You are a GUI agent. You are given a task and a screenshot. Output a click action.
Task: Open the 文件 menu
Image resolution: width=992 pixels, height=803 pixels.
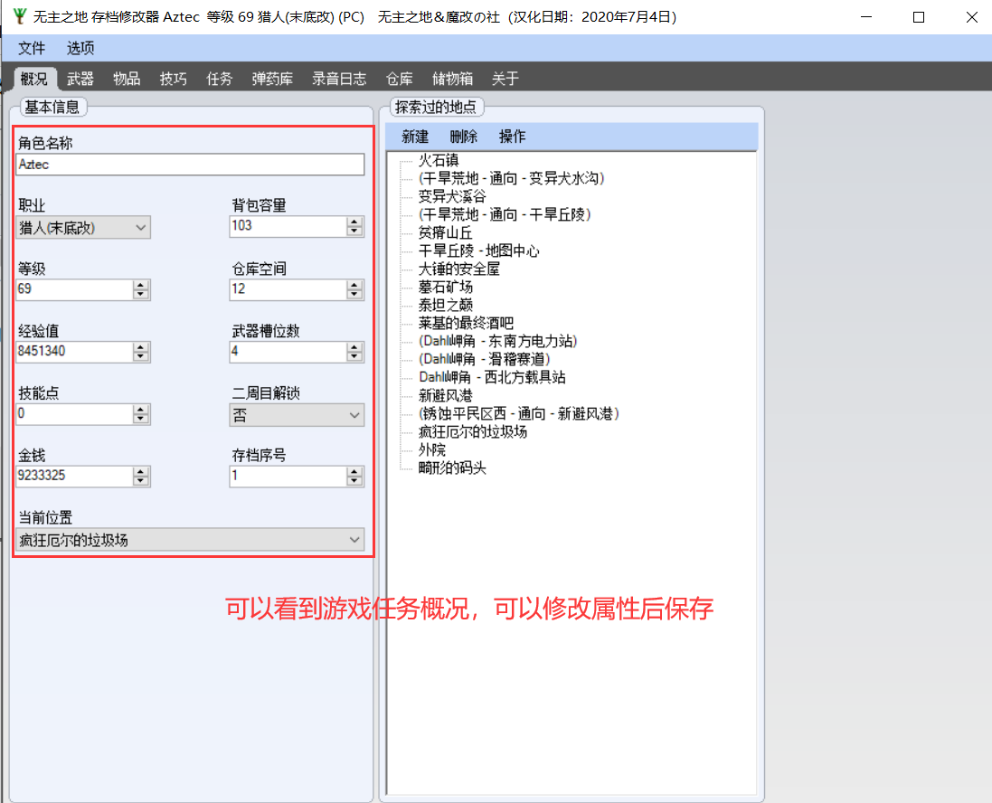tap(32, 48)
